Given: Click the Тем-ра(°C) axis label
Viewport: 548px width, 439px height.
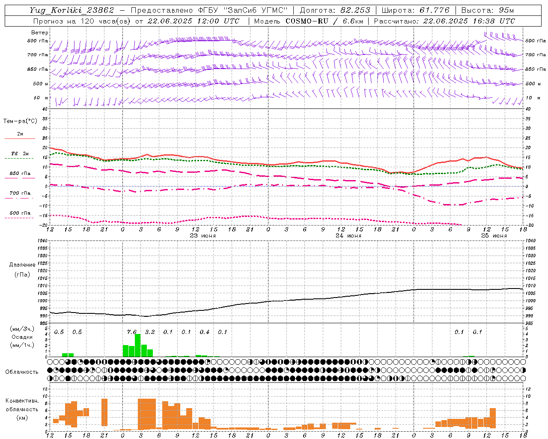Looking at the screenshot, I should (x=20, y=121).
